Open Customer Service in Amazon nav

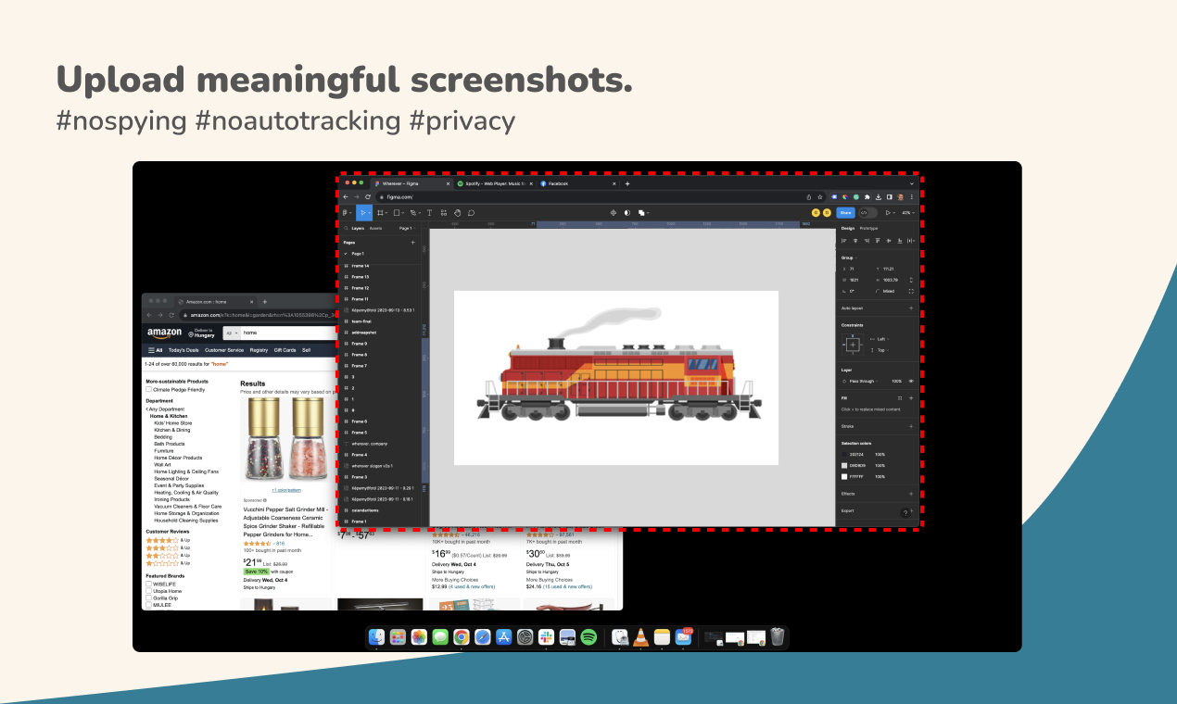[224, 350]
